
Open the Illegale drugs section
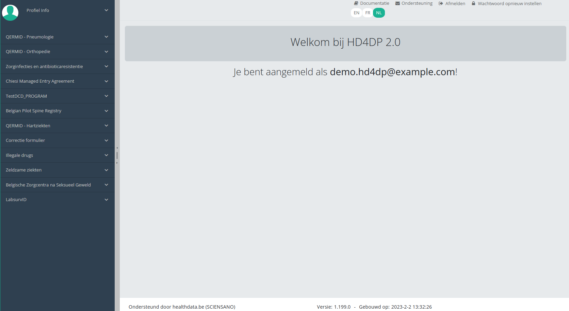(x=19, y=155)
